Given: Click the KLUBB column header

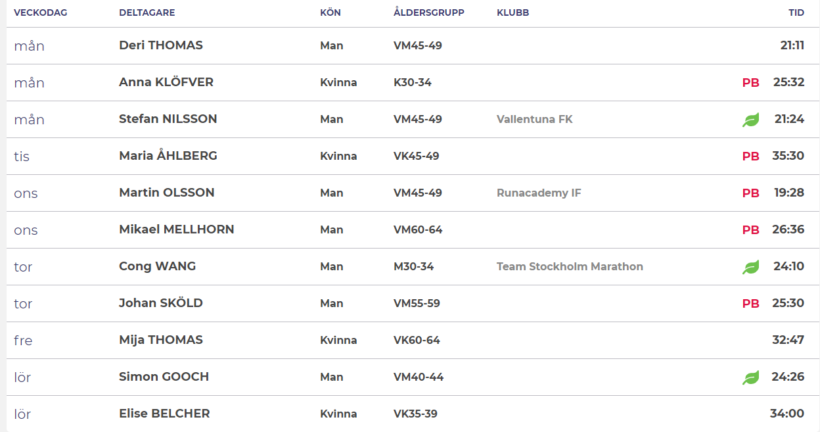Looking at the screenshot, I should (513, 12).
